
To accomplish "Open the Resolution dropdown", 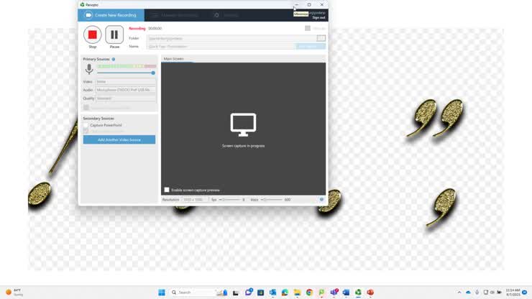I will click(x=195, y=200).
